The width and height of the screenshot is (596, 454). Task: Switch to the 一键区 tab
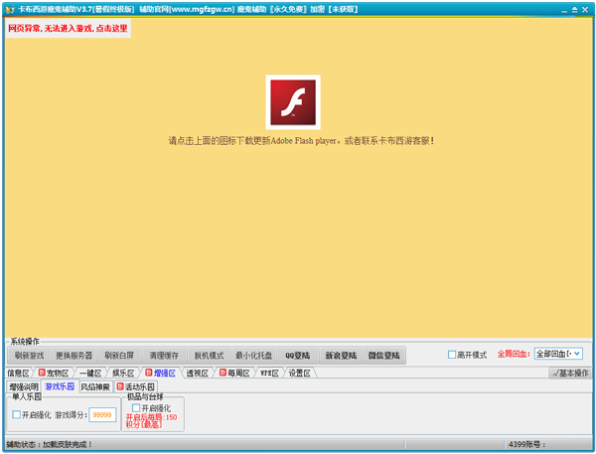tap(90, 373)
